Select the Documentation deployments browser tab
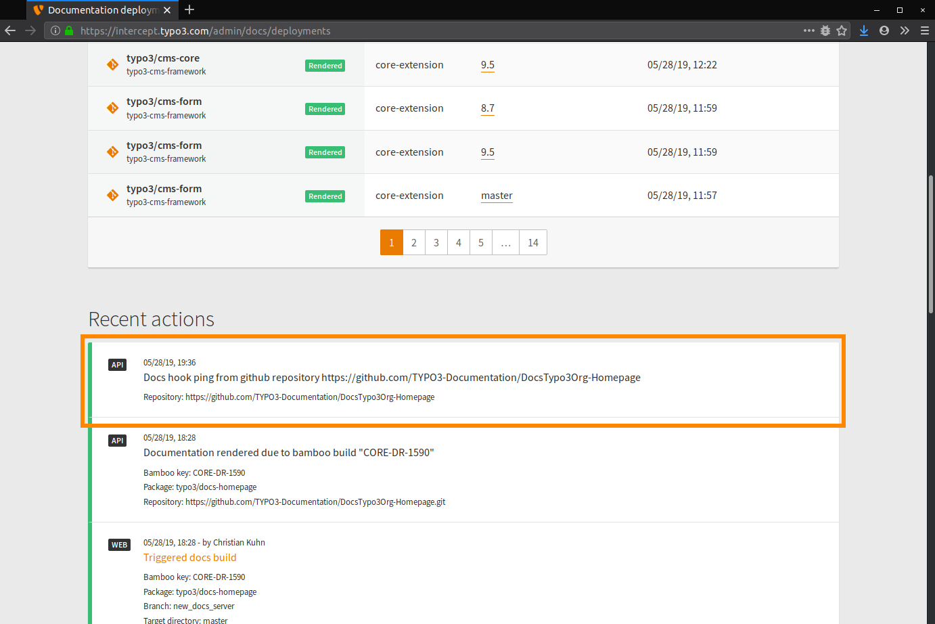The image size is (935, 624). point(102,10)
